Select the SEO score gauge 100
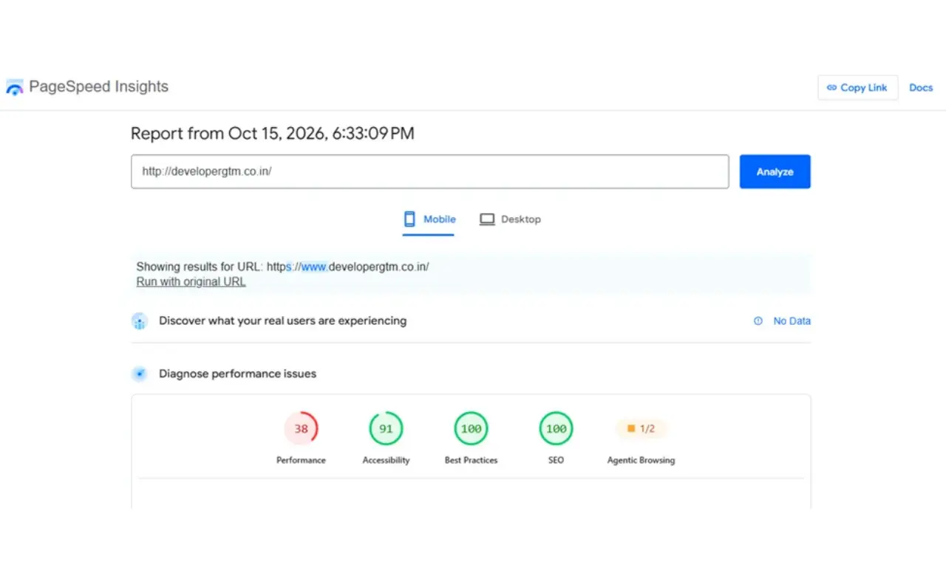 point(556,429)
